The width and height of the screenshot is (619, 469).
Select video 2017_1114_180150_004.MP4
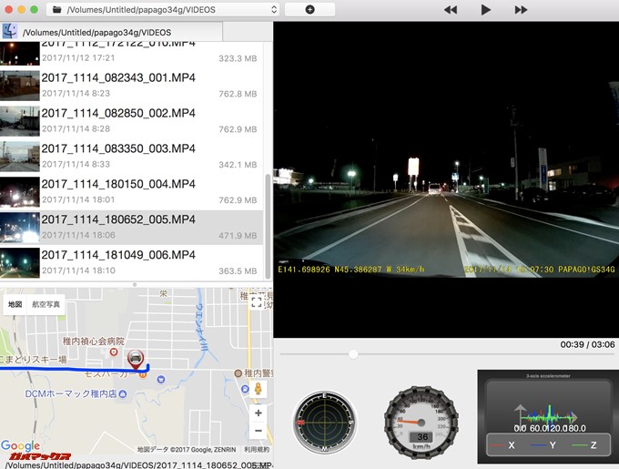118,190
